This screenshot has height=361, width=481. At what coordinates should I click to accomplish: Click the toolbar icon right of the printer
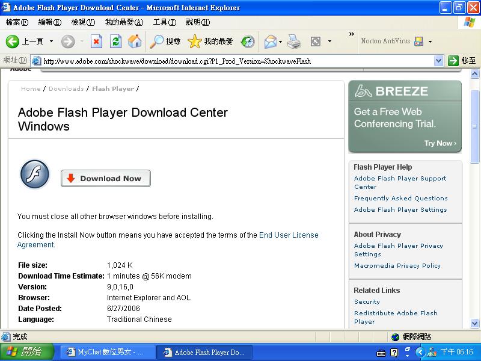pyautogui.click(x=315, y=42)
